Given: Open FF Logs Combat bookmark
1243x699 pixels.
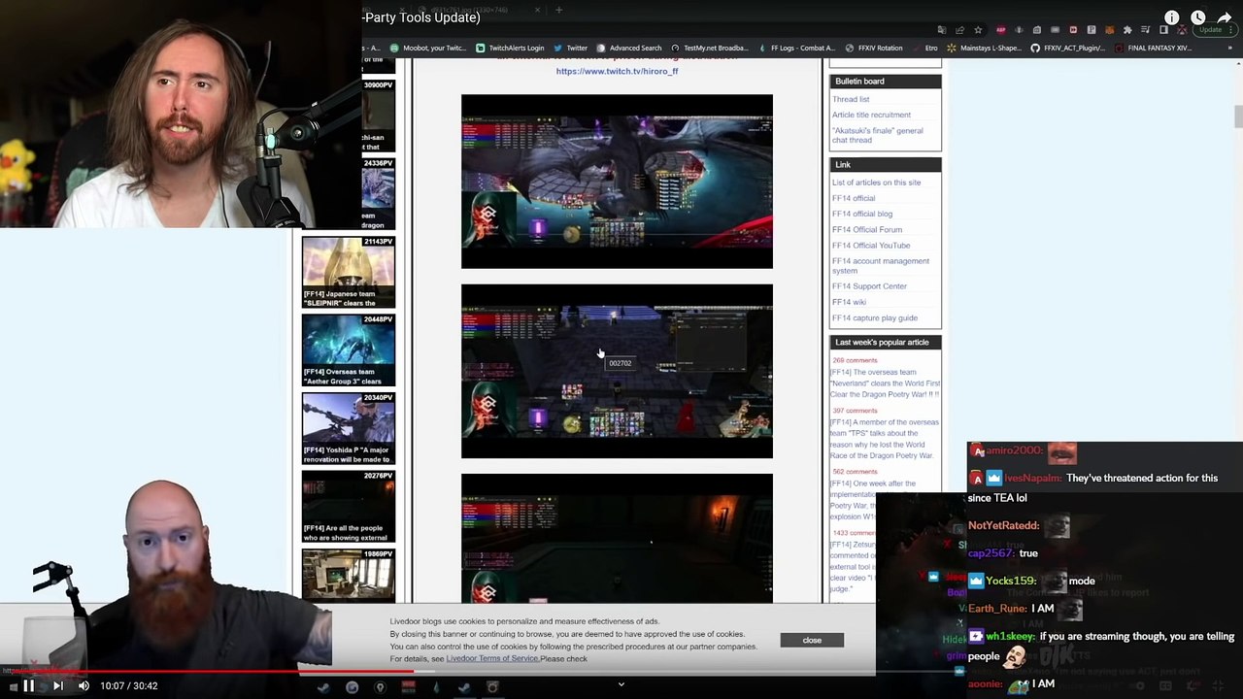Looking at the screenshot, I should 796,48.
